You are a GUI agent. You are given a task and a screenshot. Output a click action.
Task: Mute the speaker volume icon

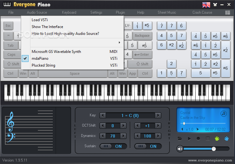180,149
